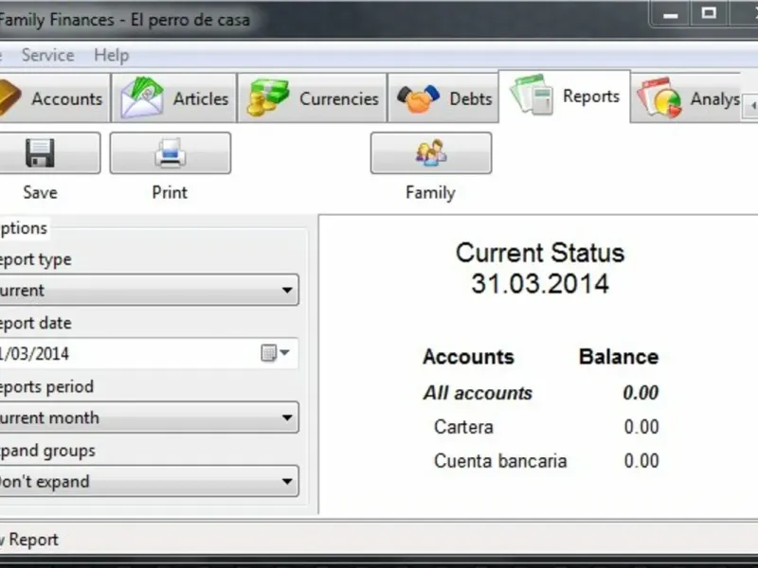
Task: Click the Balance column header
Action: (619, 357)
